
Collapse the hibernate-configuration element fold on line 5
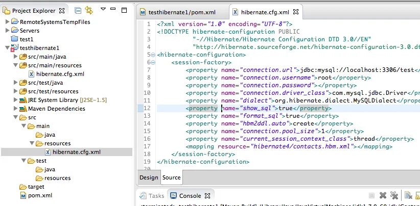pos(153,55)
